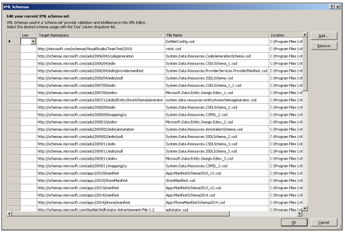Confirm with the OK button
345x233 pixels.
pyautogui.click(x=294, y=222)
